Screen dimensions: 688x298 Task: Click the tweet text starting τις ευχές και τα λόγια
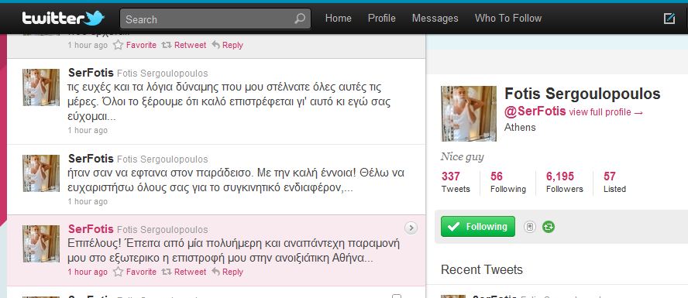pyautogui.click(x=229, y=101)
